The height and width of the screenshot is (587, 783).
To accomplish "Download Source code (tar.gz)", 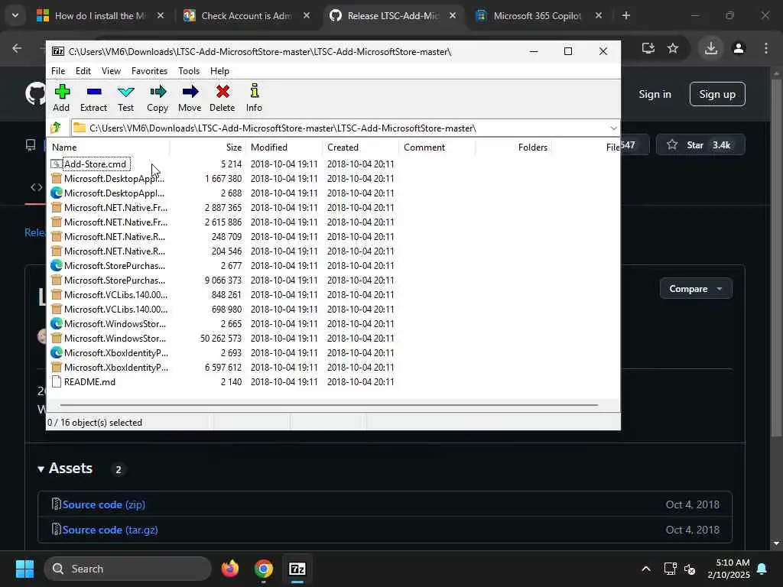I will tap(110, 530).
